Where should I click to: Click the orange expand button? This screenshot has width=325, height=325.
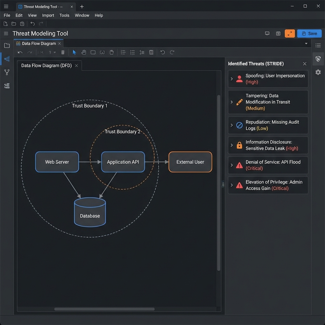[290, 33]
